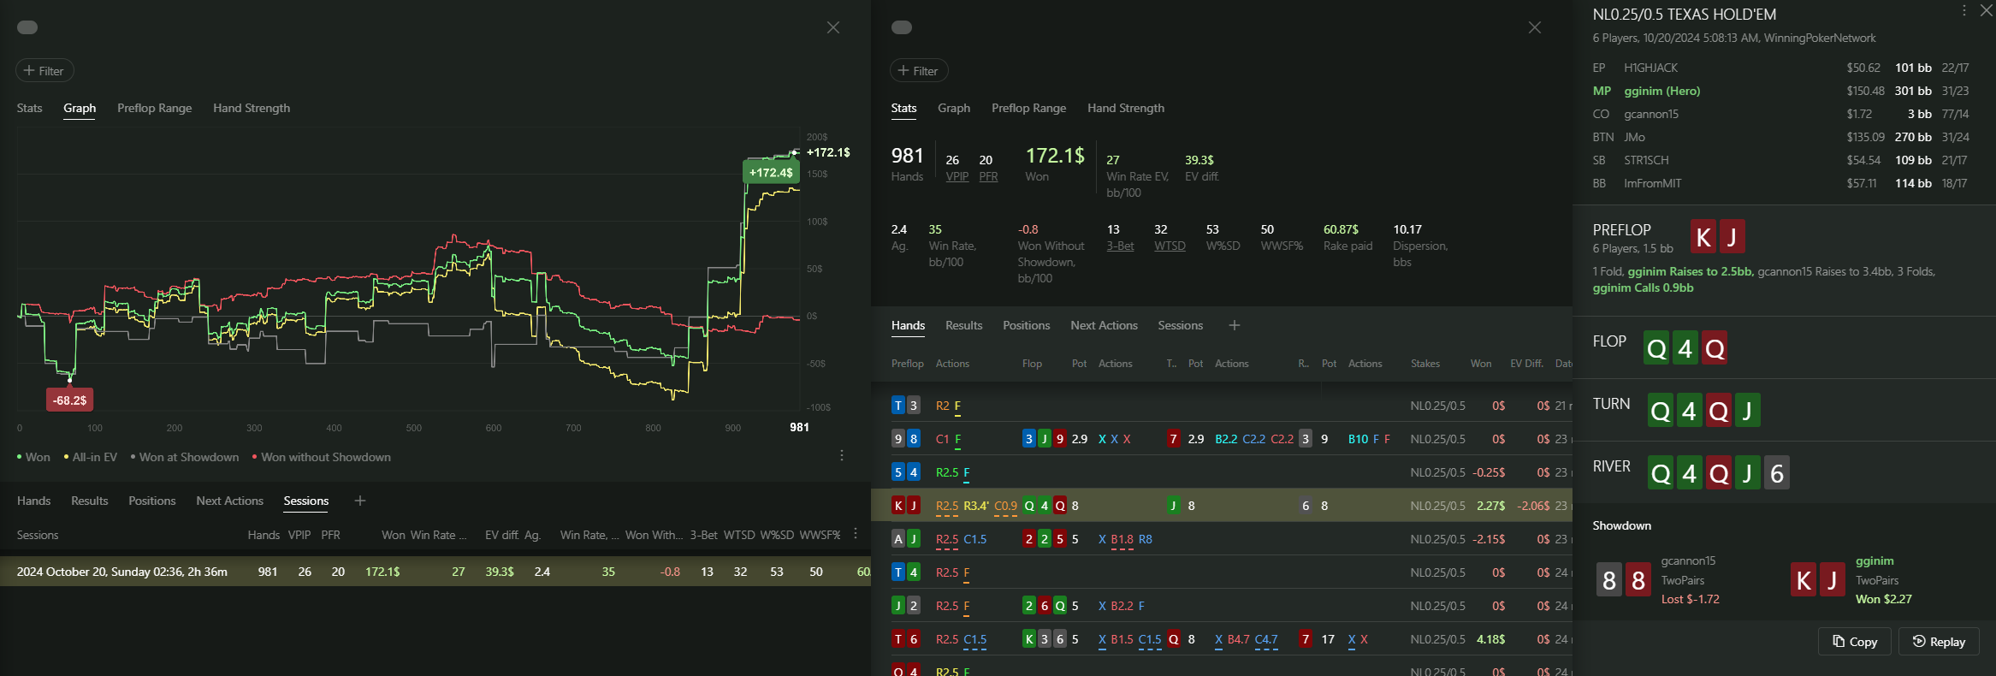The width and height of the screenshot is (1996, 676).
Task: Open Positions sub-tab in left panel
Action: point(151,501)
